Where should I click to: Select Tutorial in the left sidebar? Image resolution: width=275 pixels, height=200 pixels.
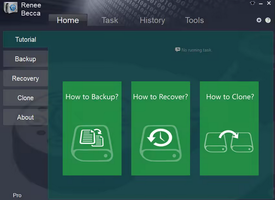(x=26, y=39)
